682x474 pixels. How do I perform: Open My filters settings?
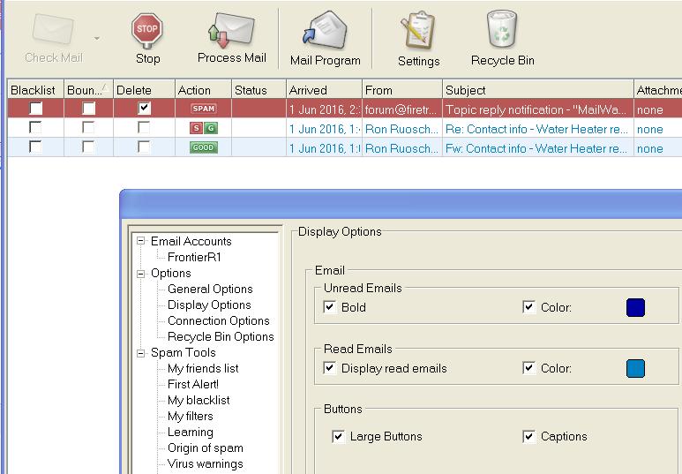click(x=191, y=416)
